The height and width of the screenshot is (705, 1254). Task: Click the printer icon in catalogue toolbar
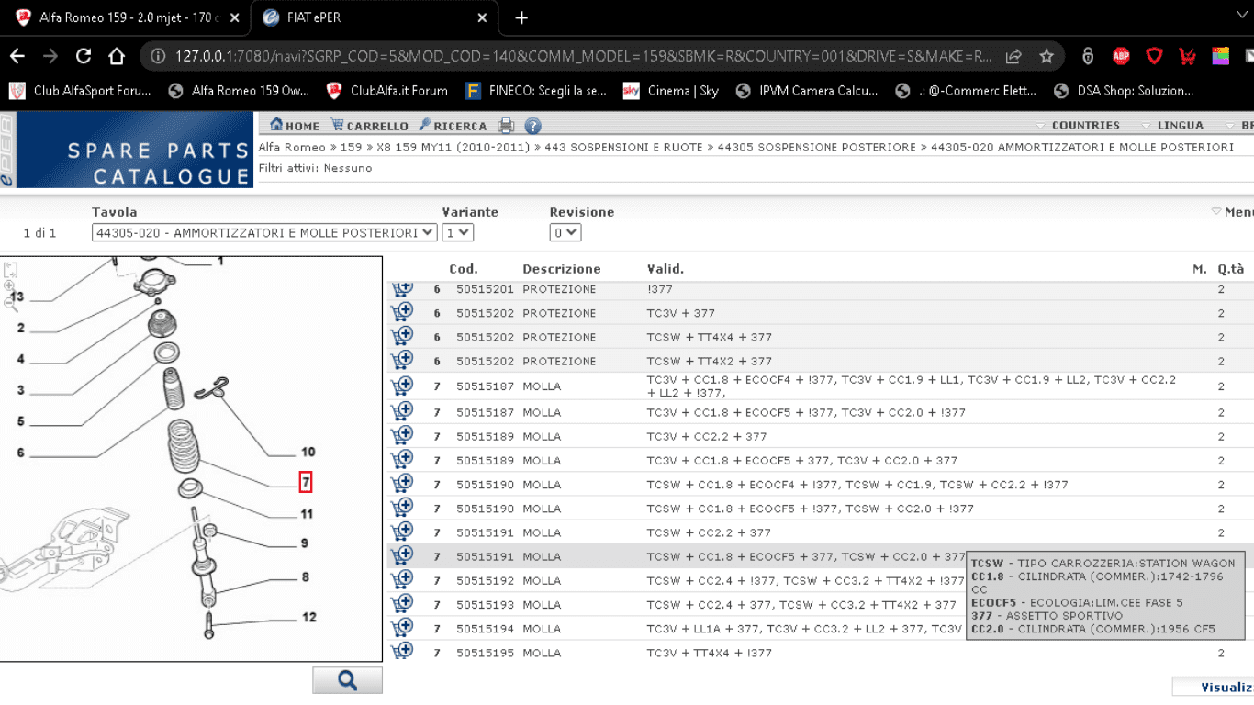tap(506, 126)
